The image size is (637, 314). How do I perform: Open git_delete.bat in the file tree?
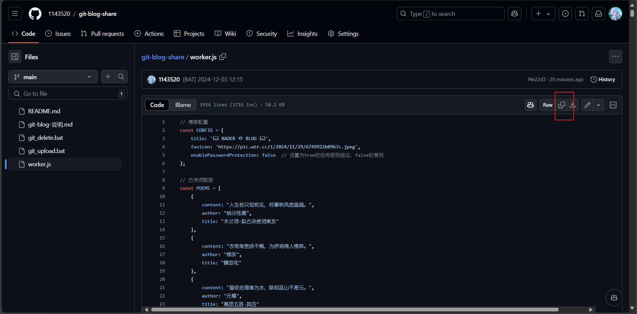pyautogui.click(x=45, y=138)
